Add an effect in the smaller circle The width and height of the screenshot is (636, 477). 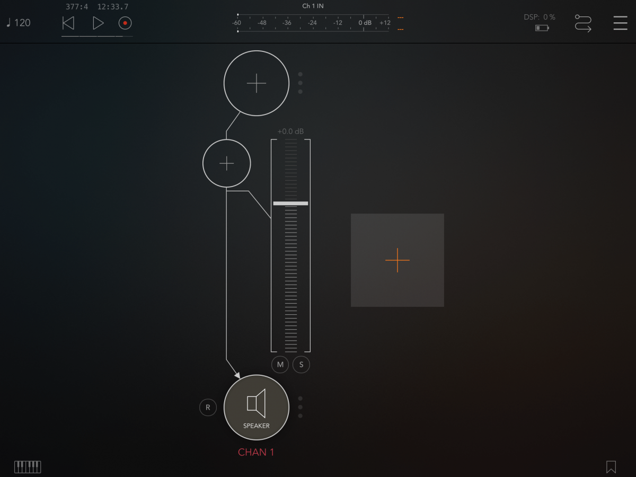pyautogui.click(x=227, y=163)
